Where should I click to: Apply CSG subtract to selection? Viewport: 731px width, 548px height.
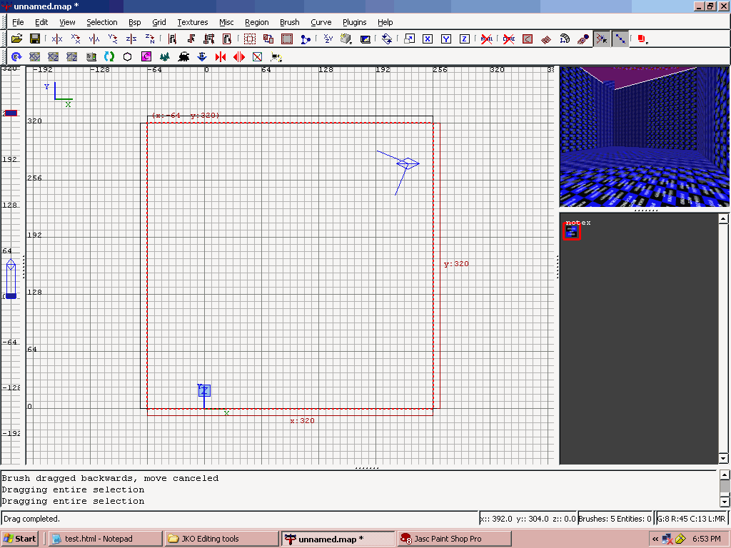click(x=250, y=39)
